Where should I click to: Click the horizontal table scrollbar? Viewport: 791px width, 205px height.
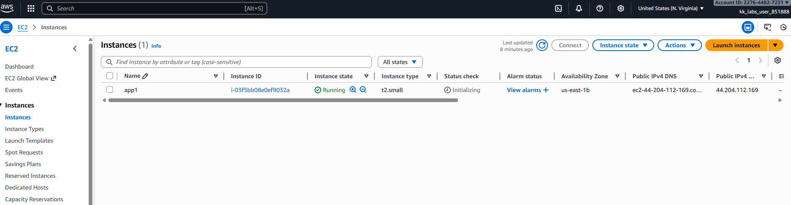[x=283, y=100]
